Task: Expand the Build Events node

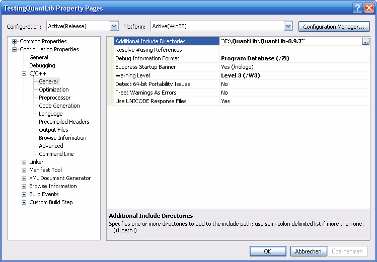Action: [x=24, y=194]
